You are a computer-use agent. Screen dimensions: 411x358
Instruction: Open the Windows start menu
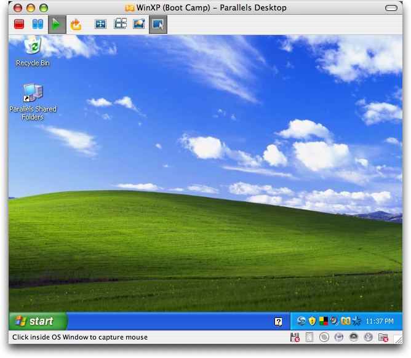click(38, 321)
